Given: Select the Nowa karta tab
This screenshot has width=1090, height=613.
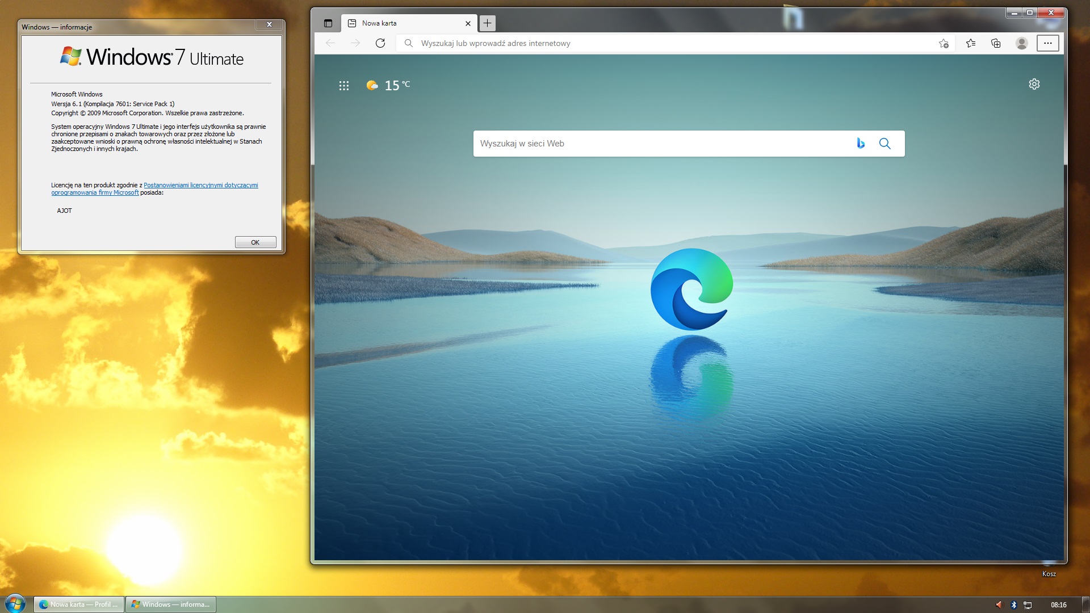Looking at the screenshot, I should [409, 23].
